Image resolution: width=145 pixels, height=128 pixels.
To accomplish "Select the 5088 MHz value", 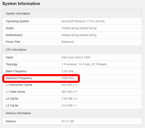I will point(68,78).
